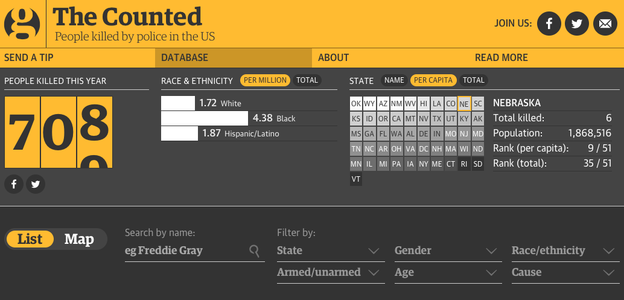Image resolution: width=624 pixels, height=300 pixels.
Task: Expand the Race/ethnicity filter dropdown
Action: point(565,251)
